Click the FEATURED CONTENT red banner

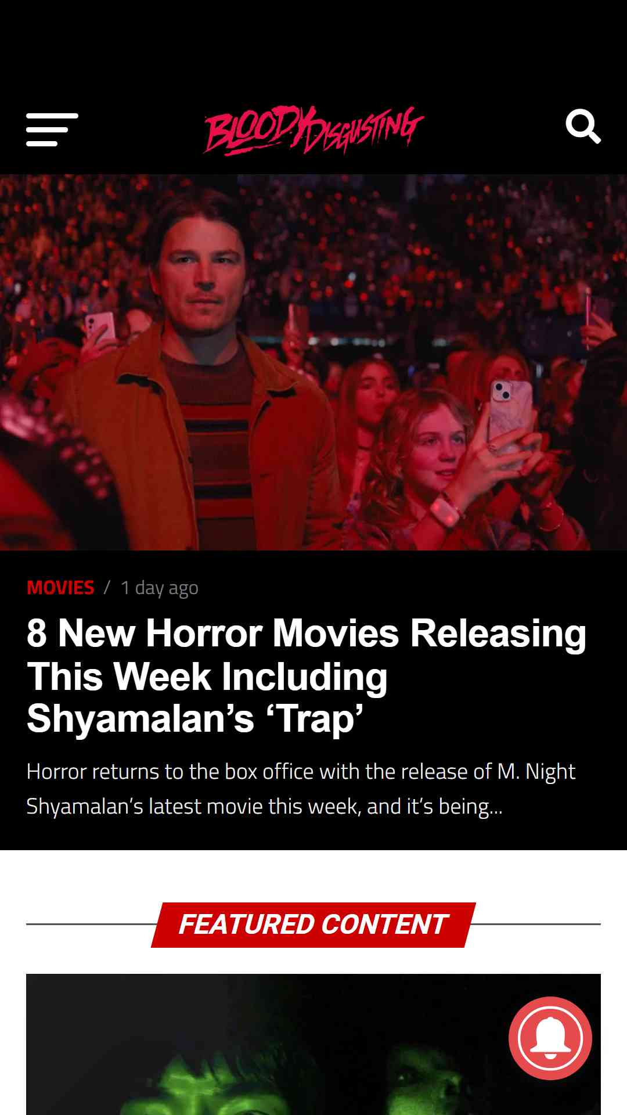pos(313,925)
